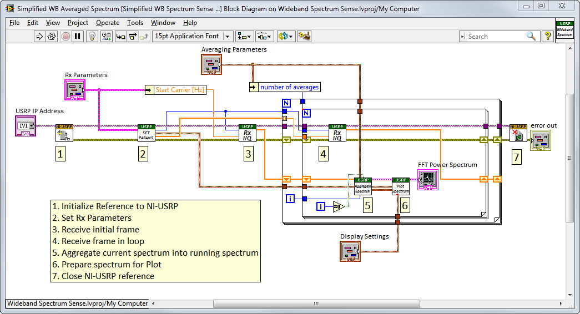This screenshot has width=580, height=314.
Task: Click the context help question mark button
Action: tap(548, 37)
